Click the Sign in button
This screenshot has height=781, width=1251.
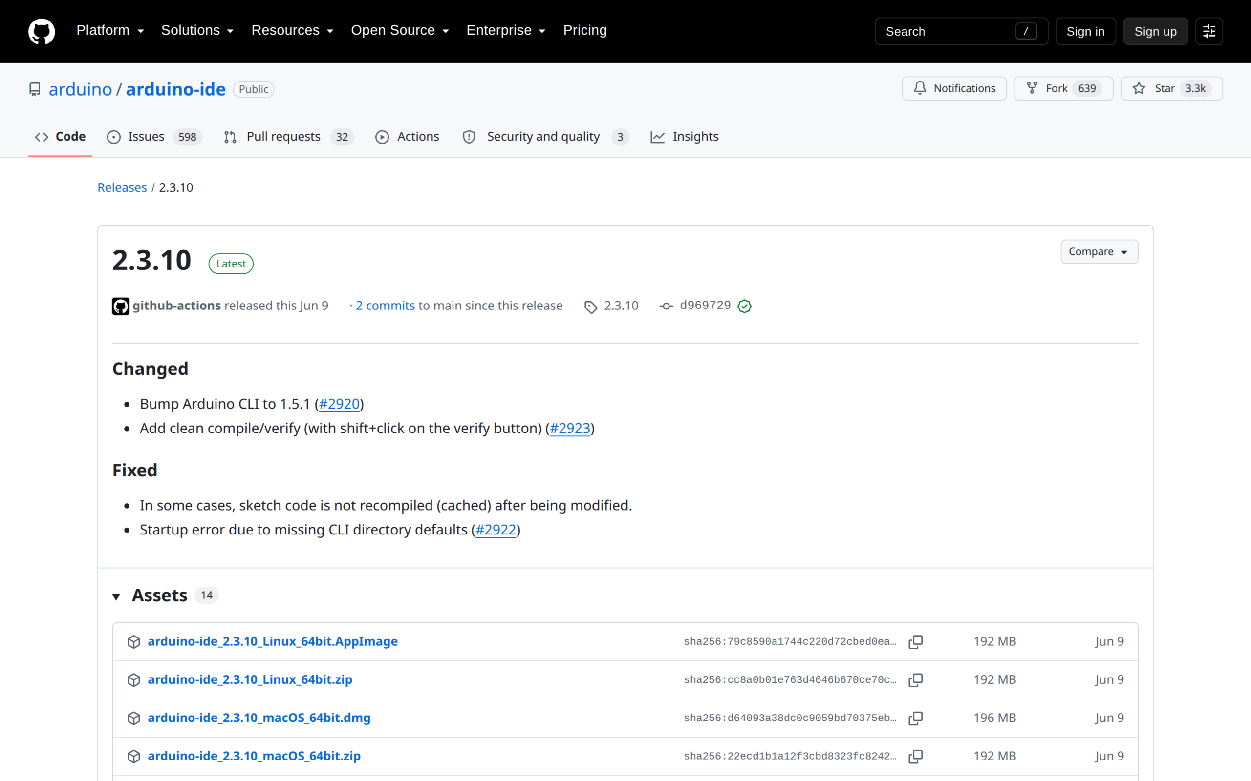1085,32
